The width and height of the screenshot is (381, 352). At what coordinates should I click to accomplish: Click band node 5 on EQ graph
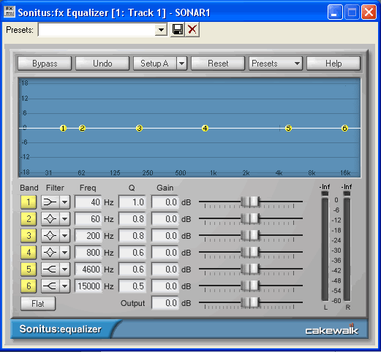pos(289,129)
